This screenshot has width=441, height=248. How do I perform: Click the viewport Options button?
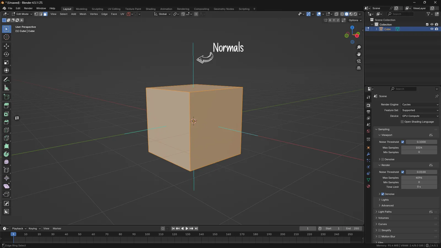355,20
